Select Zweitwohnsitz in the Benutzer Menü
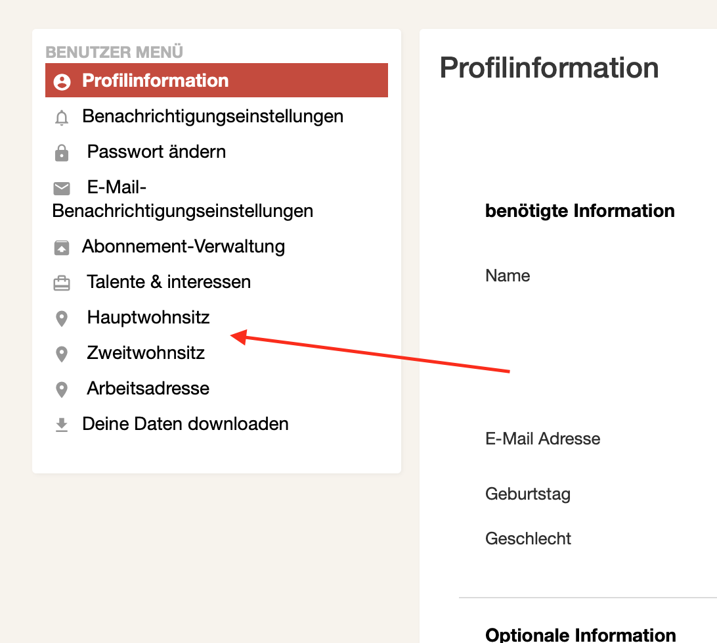 click(x=146, y=353)
